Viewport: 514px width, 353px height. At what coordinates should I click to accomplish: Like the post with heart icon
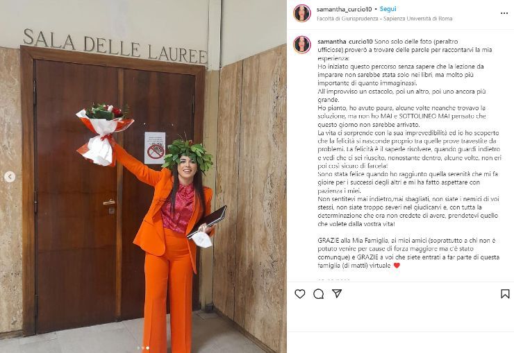(299, 294)
